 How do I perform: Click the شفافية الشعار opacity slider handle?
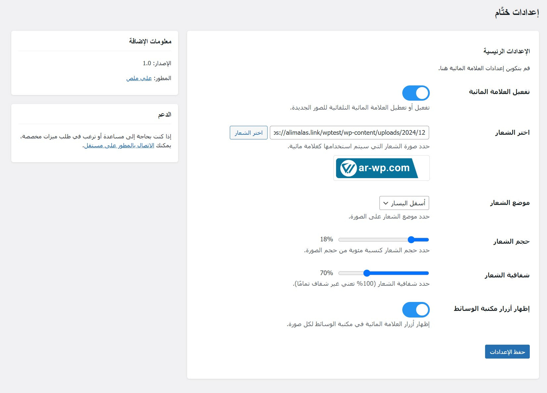coord(367,273)
